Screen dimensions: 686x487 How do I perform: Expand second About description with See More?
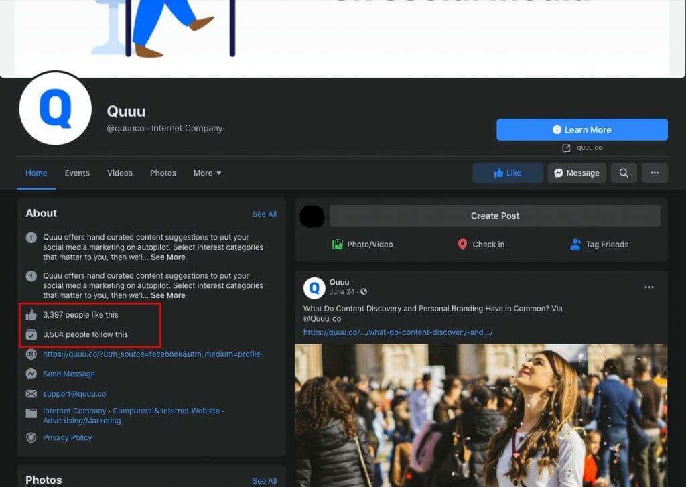pos(168,296)
